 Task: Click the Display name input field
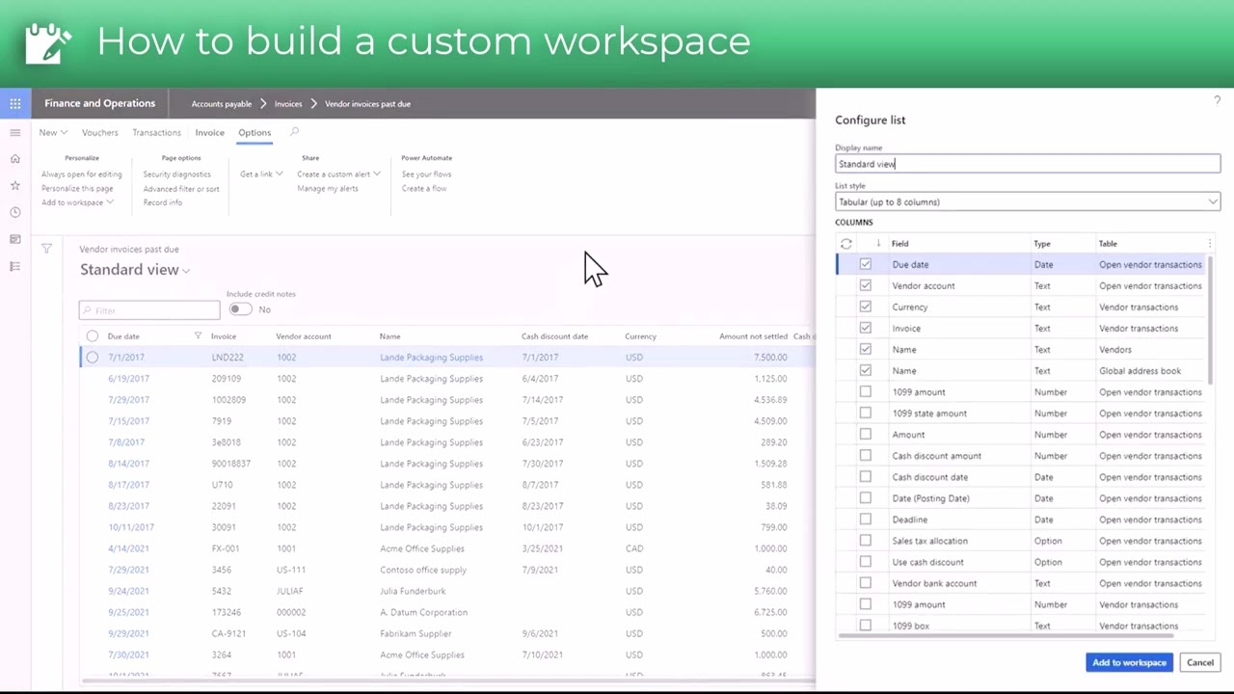(x=1028, y=164)
